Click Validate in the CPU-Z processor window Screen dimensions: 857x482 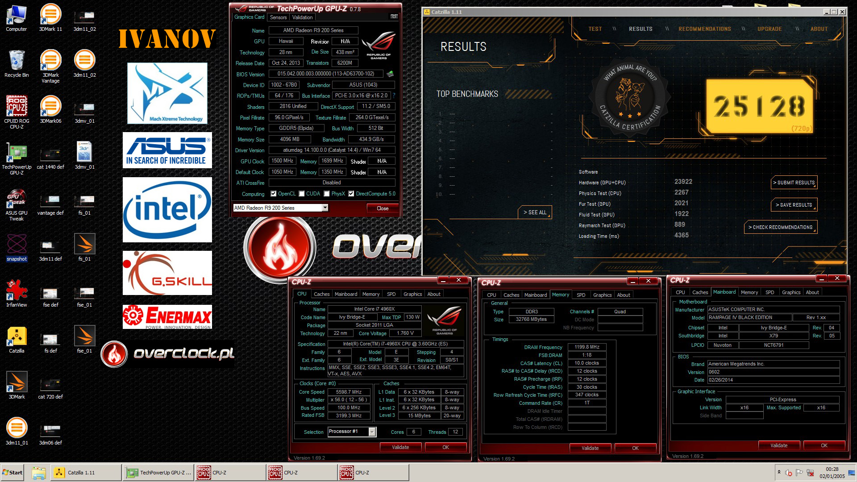click(400, 447)
